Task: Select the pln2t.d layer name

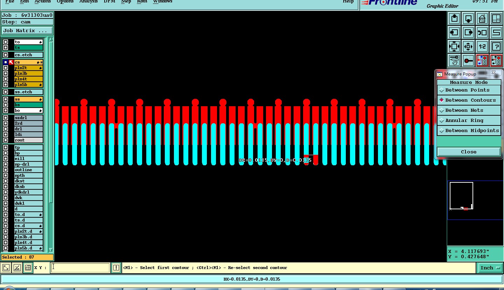Action: pos(29,231)
